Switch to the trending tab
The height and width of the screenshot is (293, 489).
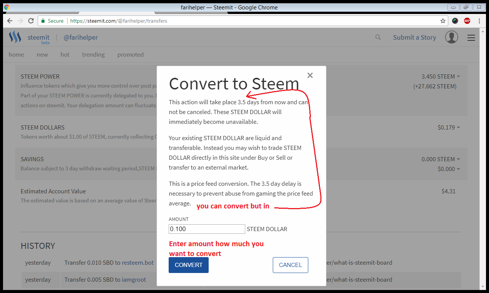pyautogui.click(x=93, y=54)
